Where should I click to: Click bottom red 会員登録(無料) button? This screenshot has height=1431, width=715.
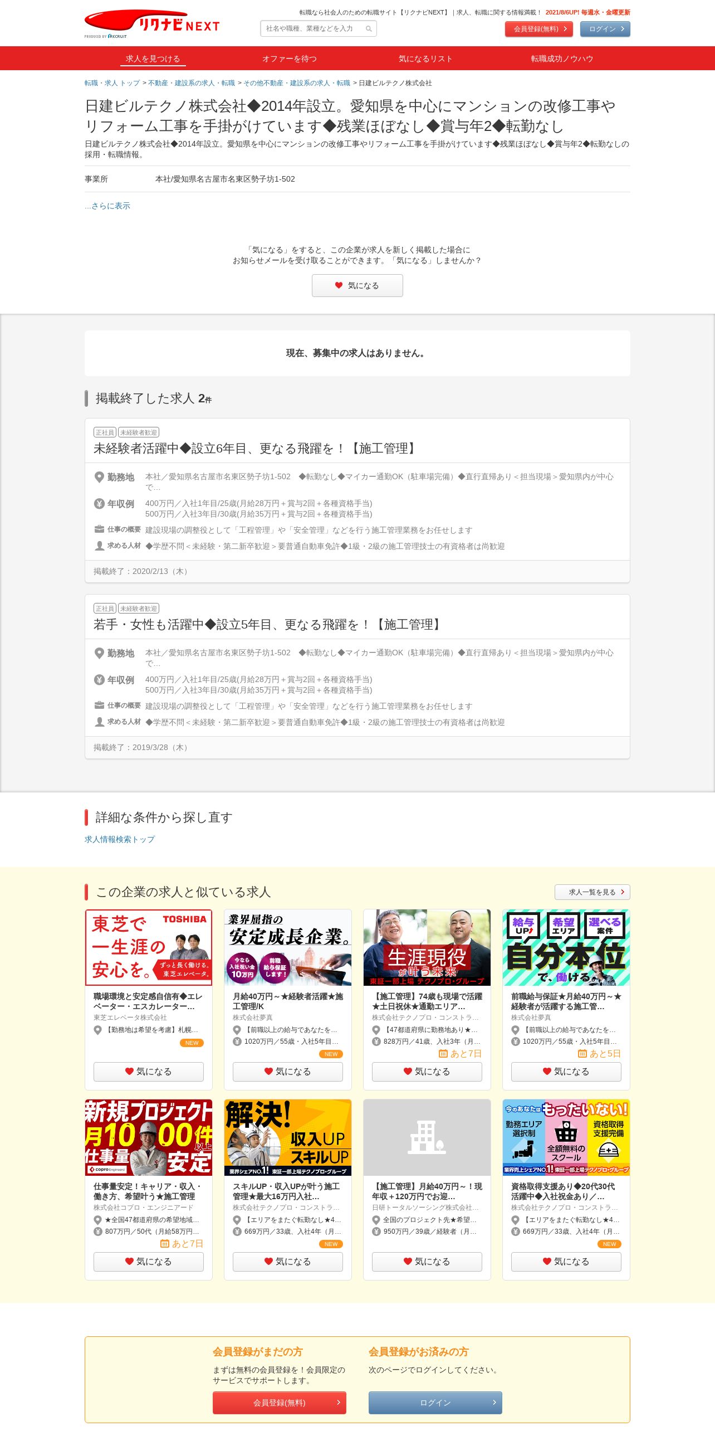tap(280, 1403)
